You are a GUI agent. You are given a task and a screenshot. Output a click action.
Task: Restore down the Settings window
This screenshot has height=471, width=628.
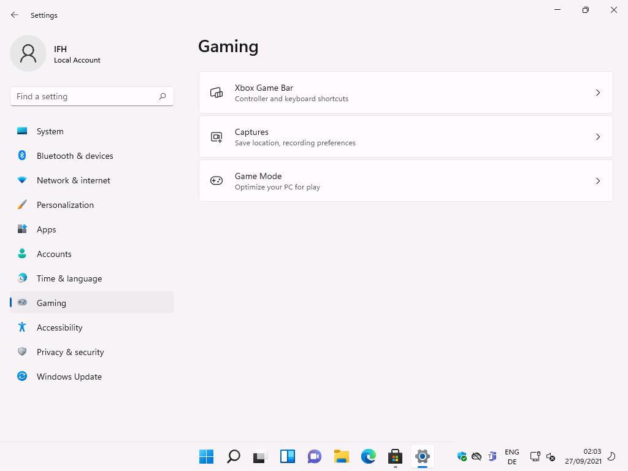(x=585, y=10)
